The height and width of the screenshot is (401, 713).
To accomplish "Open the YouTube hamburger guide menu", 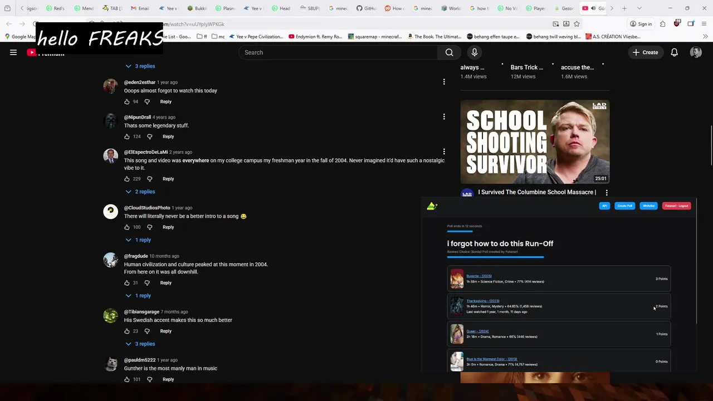I will (13, 52).
